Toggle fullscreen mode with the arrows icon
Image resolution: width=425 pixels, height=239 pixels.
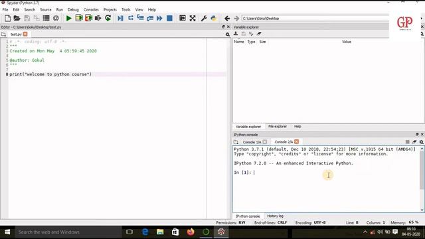click(193, 18)
